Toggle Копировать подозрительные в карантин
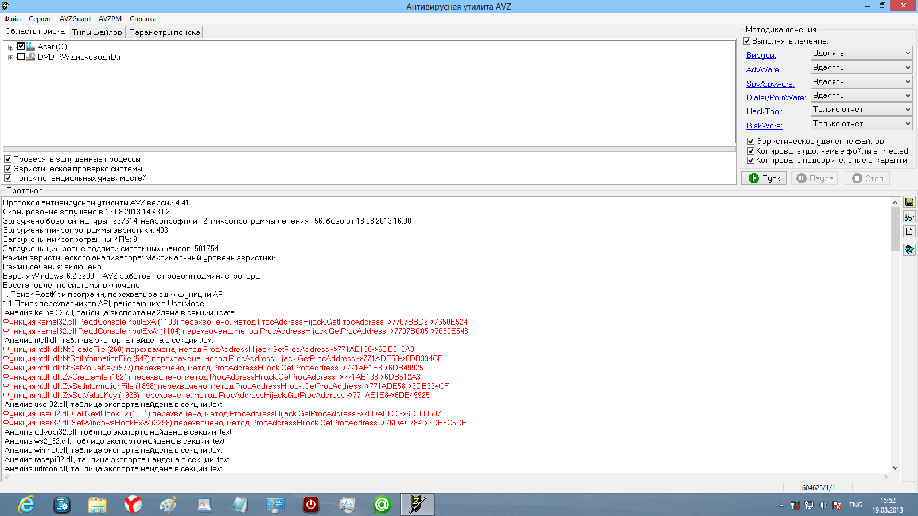The image size is (918, 516). tap(750, 161)
